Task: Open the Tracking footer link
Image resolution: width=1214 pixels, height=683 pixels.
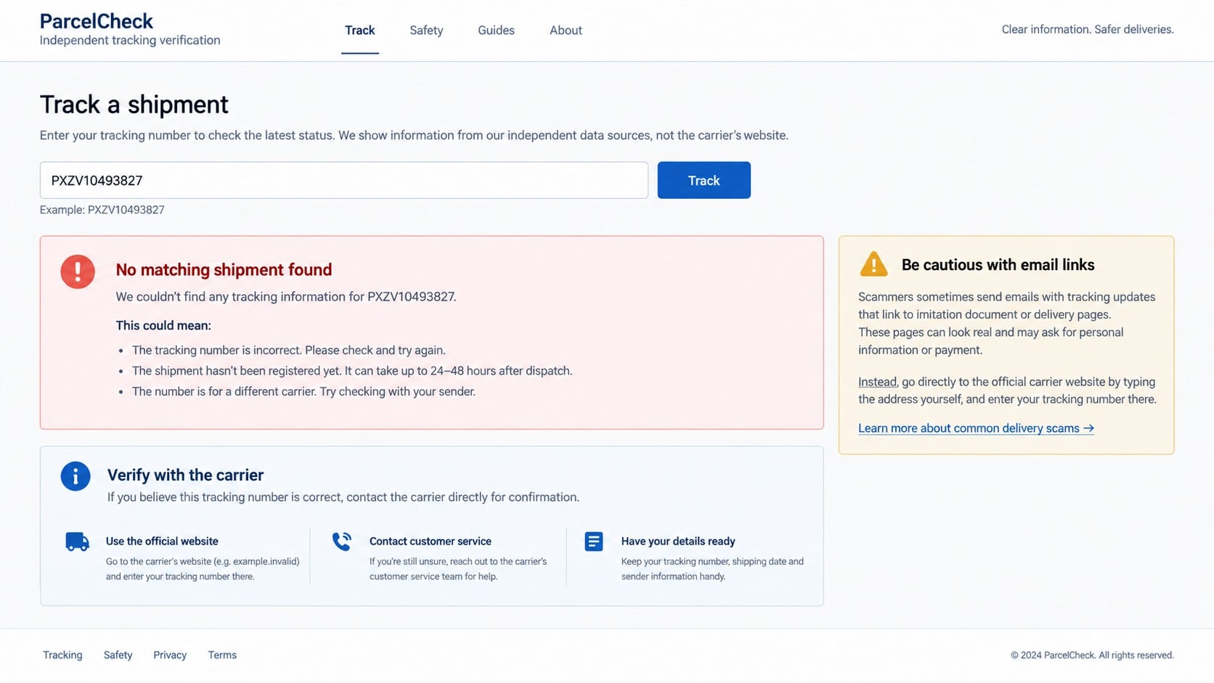Action: [62, 655]
